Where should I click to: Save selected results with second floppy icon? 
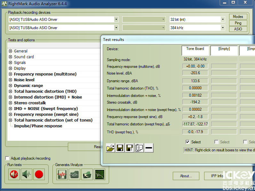(x=130, y=148)
